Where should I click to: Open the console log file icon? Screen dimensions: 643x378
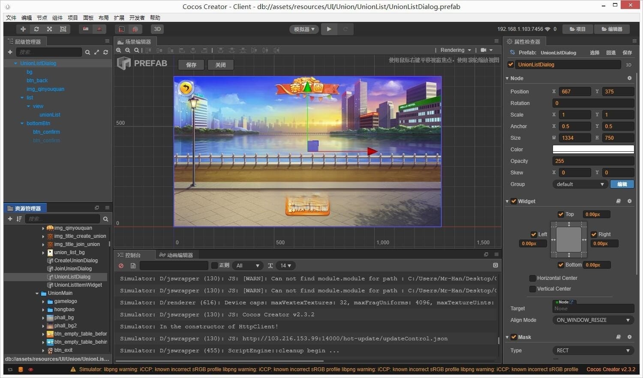pos(133,266)
